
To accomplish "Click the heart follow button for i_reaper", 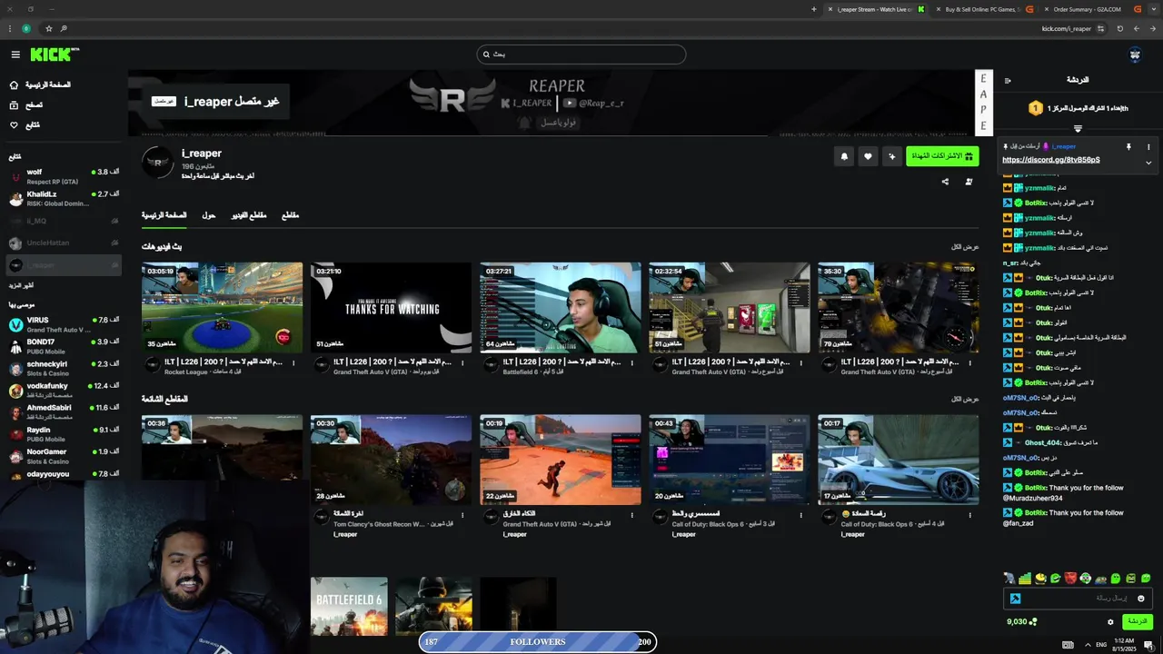I will tap(868, 156).
